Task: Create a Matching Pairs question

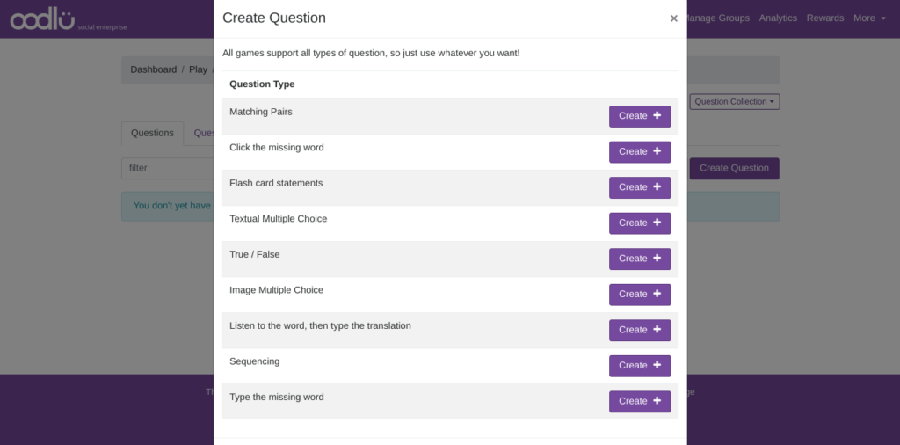Action: pos(639,116)
